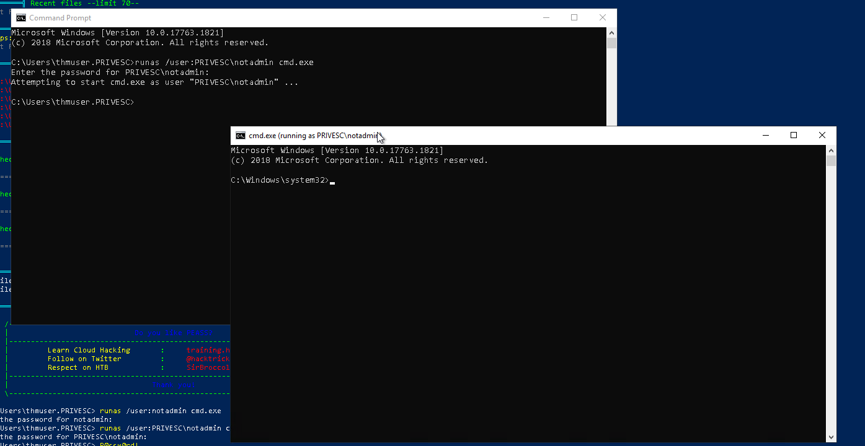Click 'Enter the password for PRIVESC\notadmin:' line
Image resolution: width=865 pixels, height=446 pixels.
[x=110, y=72]
